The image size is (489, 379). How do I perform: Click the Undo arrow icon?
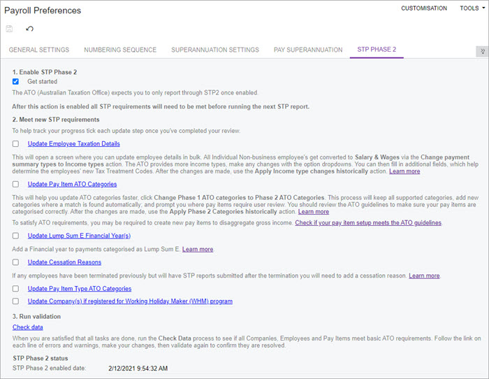pos(29,29)
